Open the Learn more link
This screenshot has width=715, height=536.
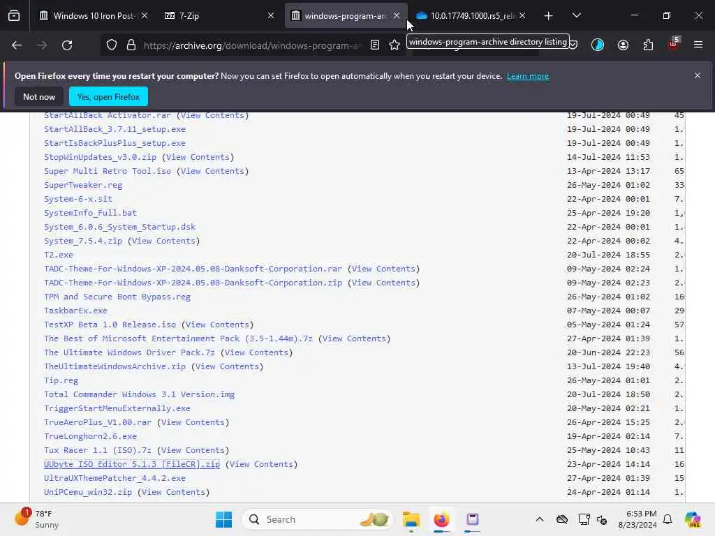528,76
